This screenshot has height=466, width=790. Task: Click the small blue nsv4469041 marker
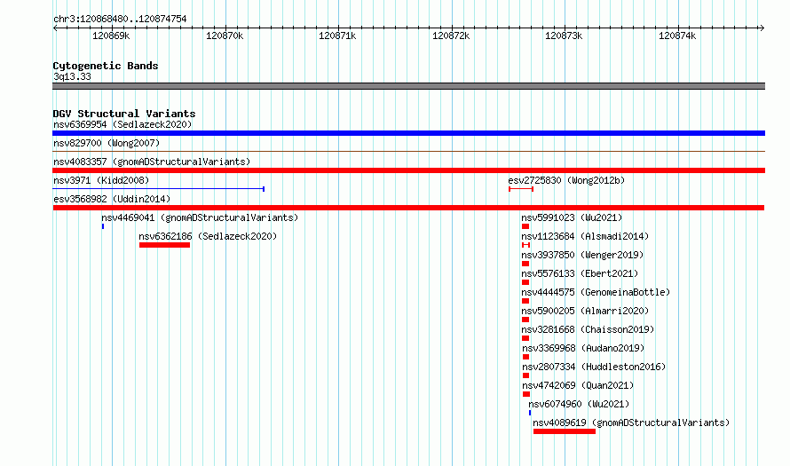(103, 226)
